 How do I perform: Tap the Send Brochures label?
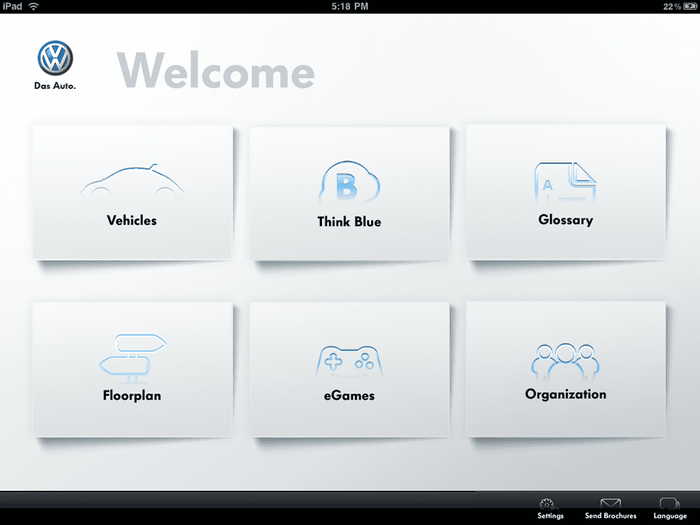[x=610, y=516]
